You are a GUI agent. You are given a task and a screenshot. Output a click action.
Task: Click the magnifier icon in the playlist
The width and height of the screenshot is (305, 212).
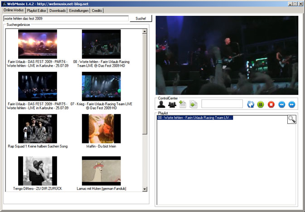(292, 119)
